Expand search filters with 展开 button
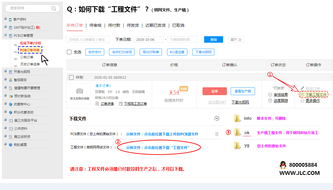Image resolution: width=333 pixels, height=190 pixels. click(x=236, y=39)
